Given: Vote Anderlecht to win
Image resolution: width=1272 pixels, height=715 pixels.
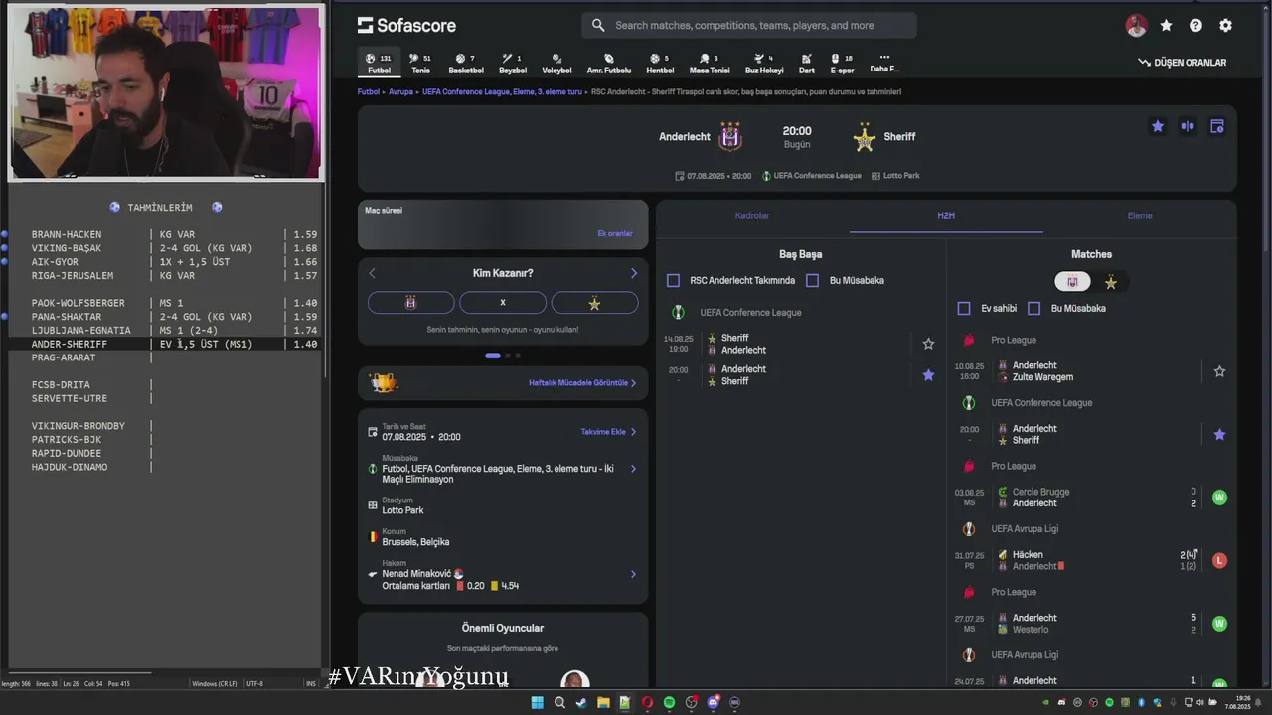Looking at the screenshot, I should (x=410, y=303).
